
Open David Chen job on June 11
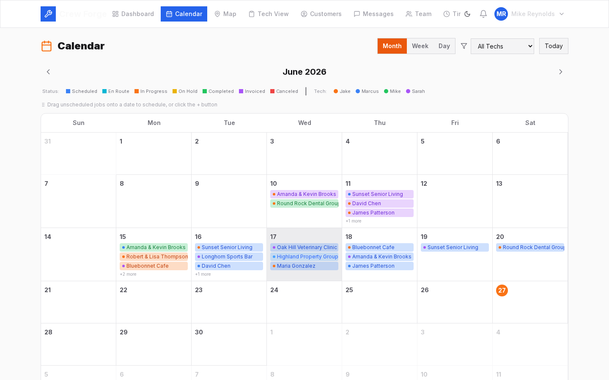[379, 204]
